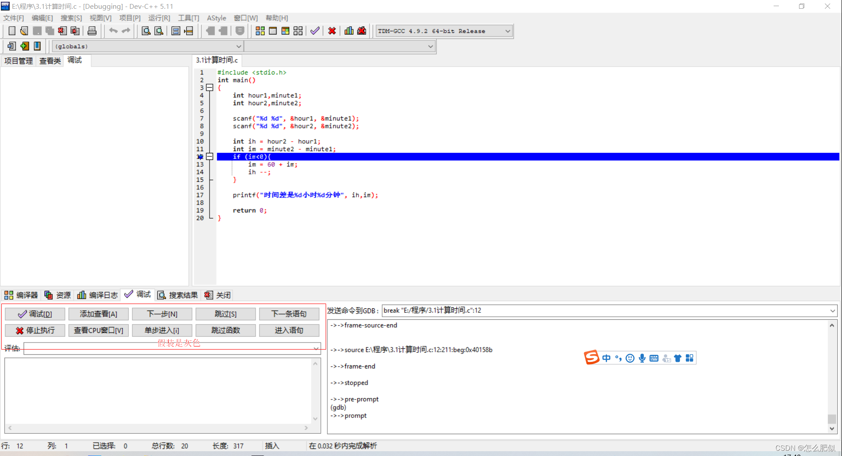
Task: Expand the empty function dropdown beside globals
Action: [x=430, y=46]
